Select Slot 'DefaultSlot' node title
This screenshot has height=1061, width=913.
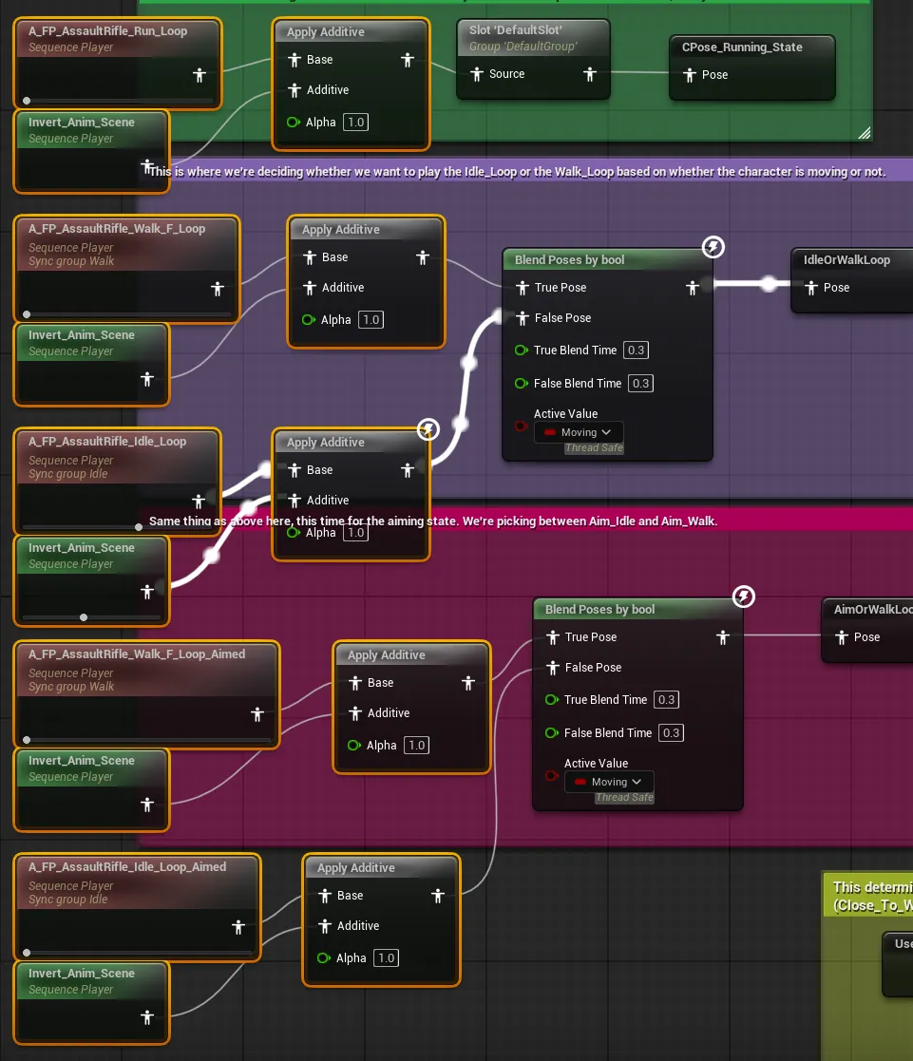pos(515,29)
